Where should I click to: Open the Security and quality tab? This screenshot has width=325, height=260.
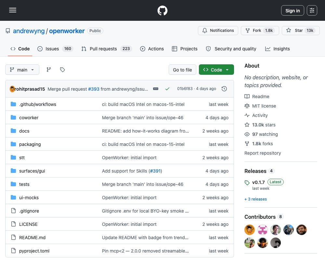[231, 49]
